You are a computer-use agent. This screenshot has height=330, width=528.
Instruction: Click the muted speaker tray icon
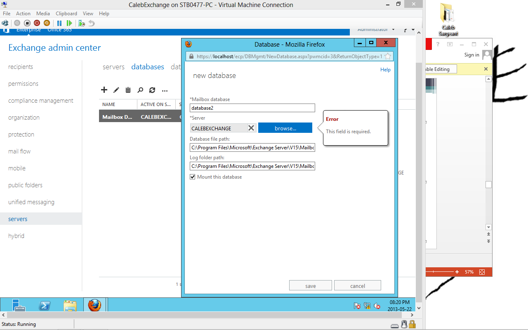point(377,306)
